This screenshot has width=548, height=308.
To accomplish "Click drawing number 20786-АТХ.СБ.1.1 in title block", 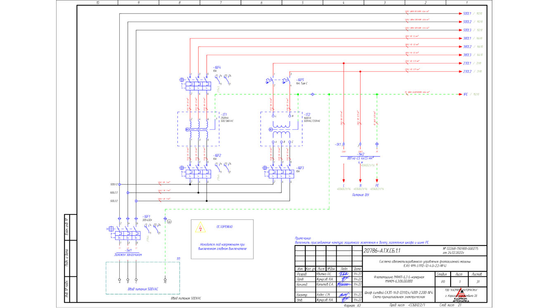I will [382, 250].
